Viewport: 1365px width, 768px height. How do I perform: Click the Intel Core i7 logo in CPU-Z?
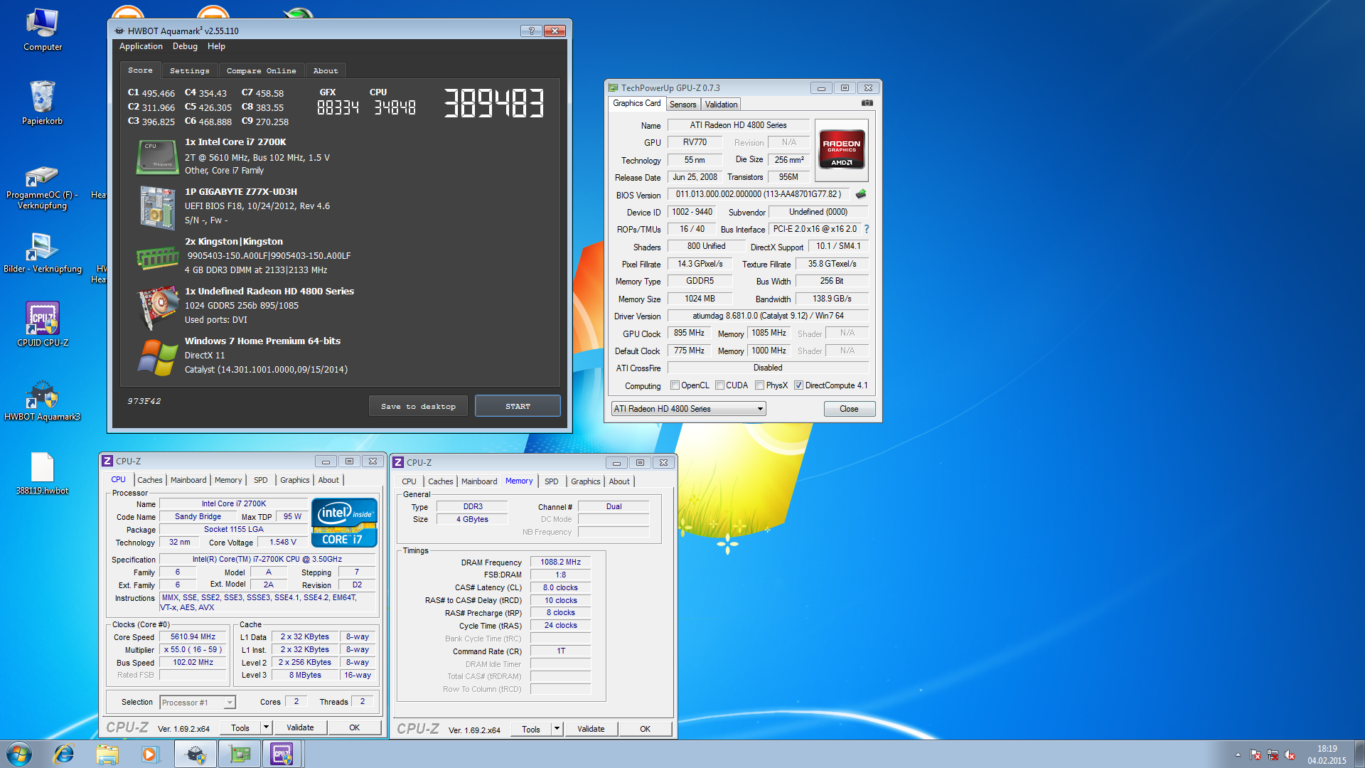pos(344,523)
